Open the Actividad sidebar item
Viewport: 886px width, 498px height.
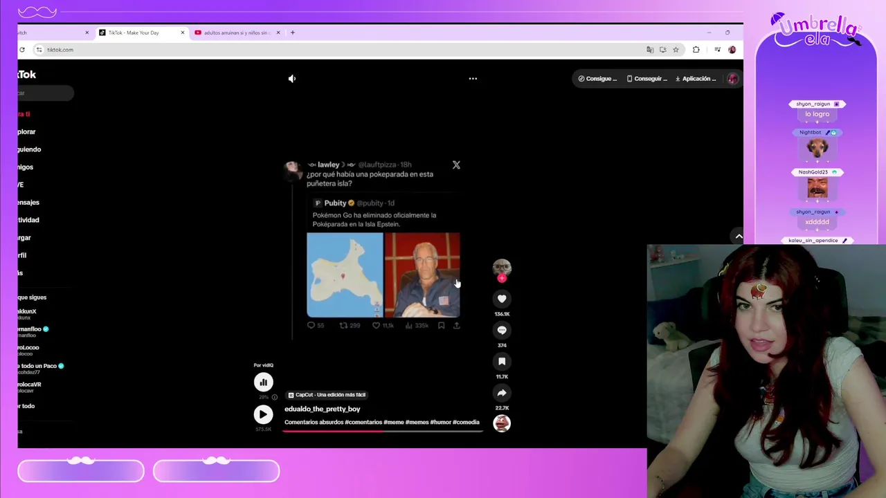[29, 220]
